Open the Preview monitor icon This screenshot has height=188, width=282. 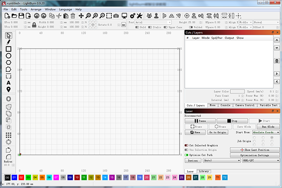click(124, 16)
